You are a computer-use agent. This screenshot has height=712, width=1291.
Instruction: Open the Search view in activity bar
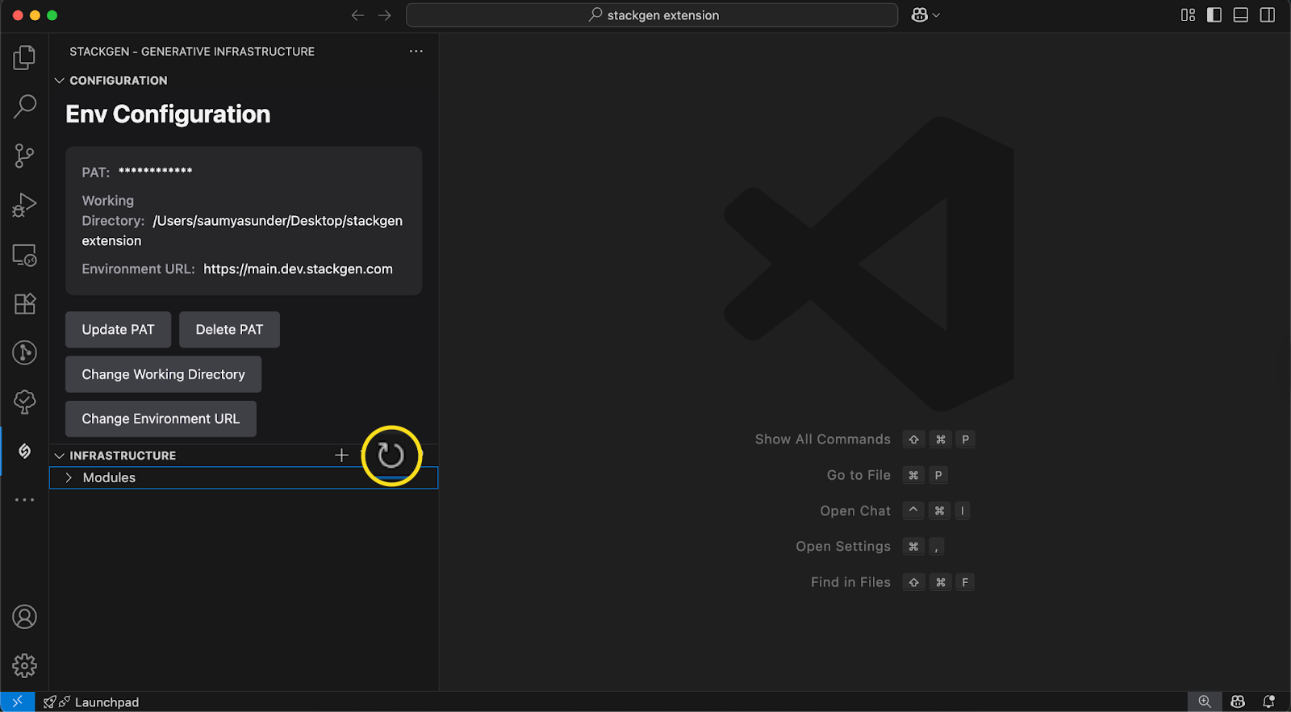pyautogui.click(x=24, y=106)
